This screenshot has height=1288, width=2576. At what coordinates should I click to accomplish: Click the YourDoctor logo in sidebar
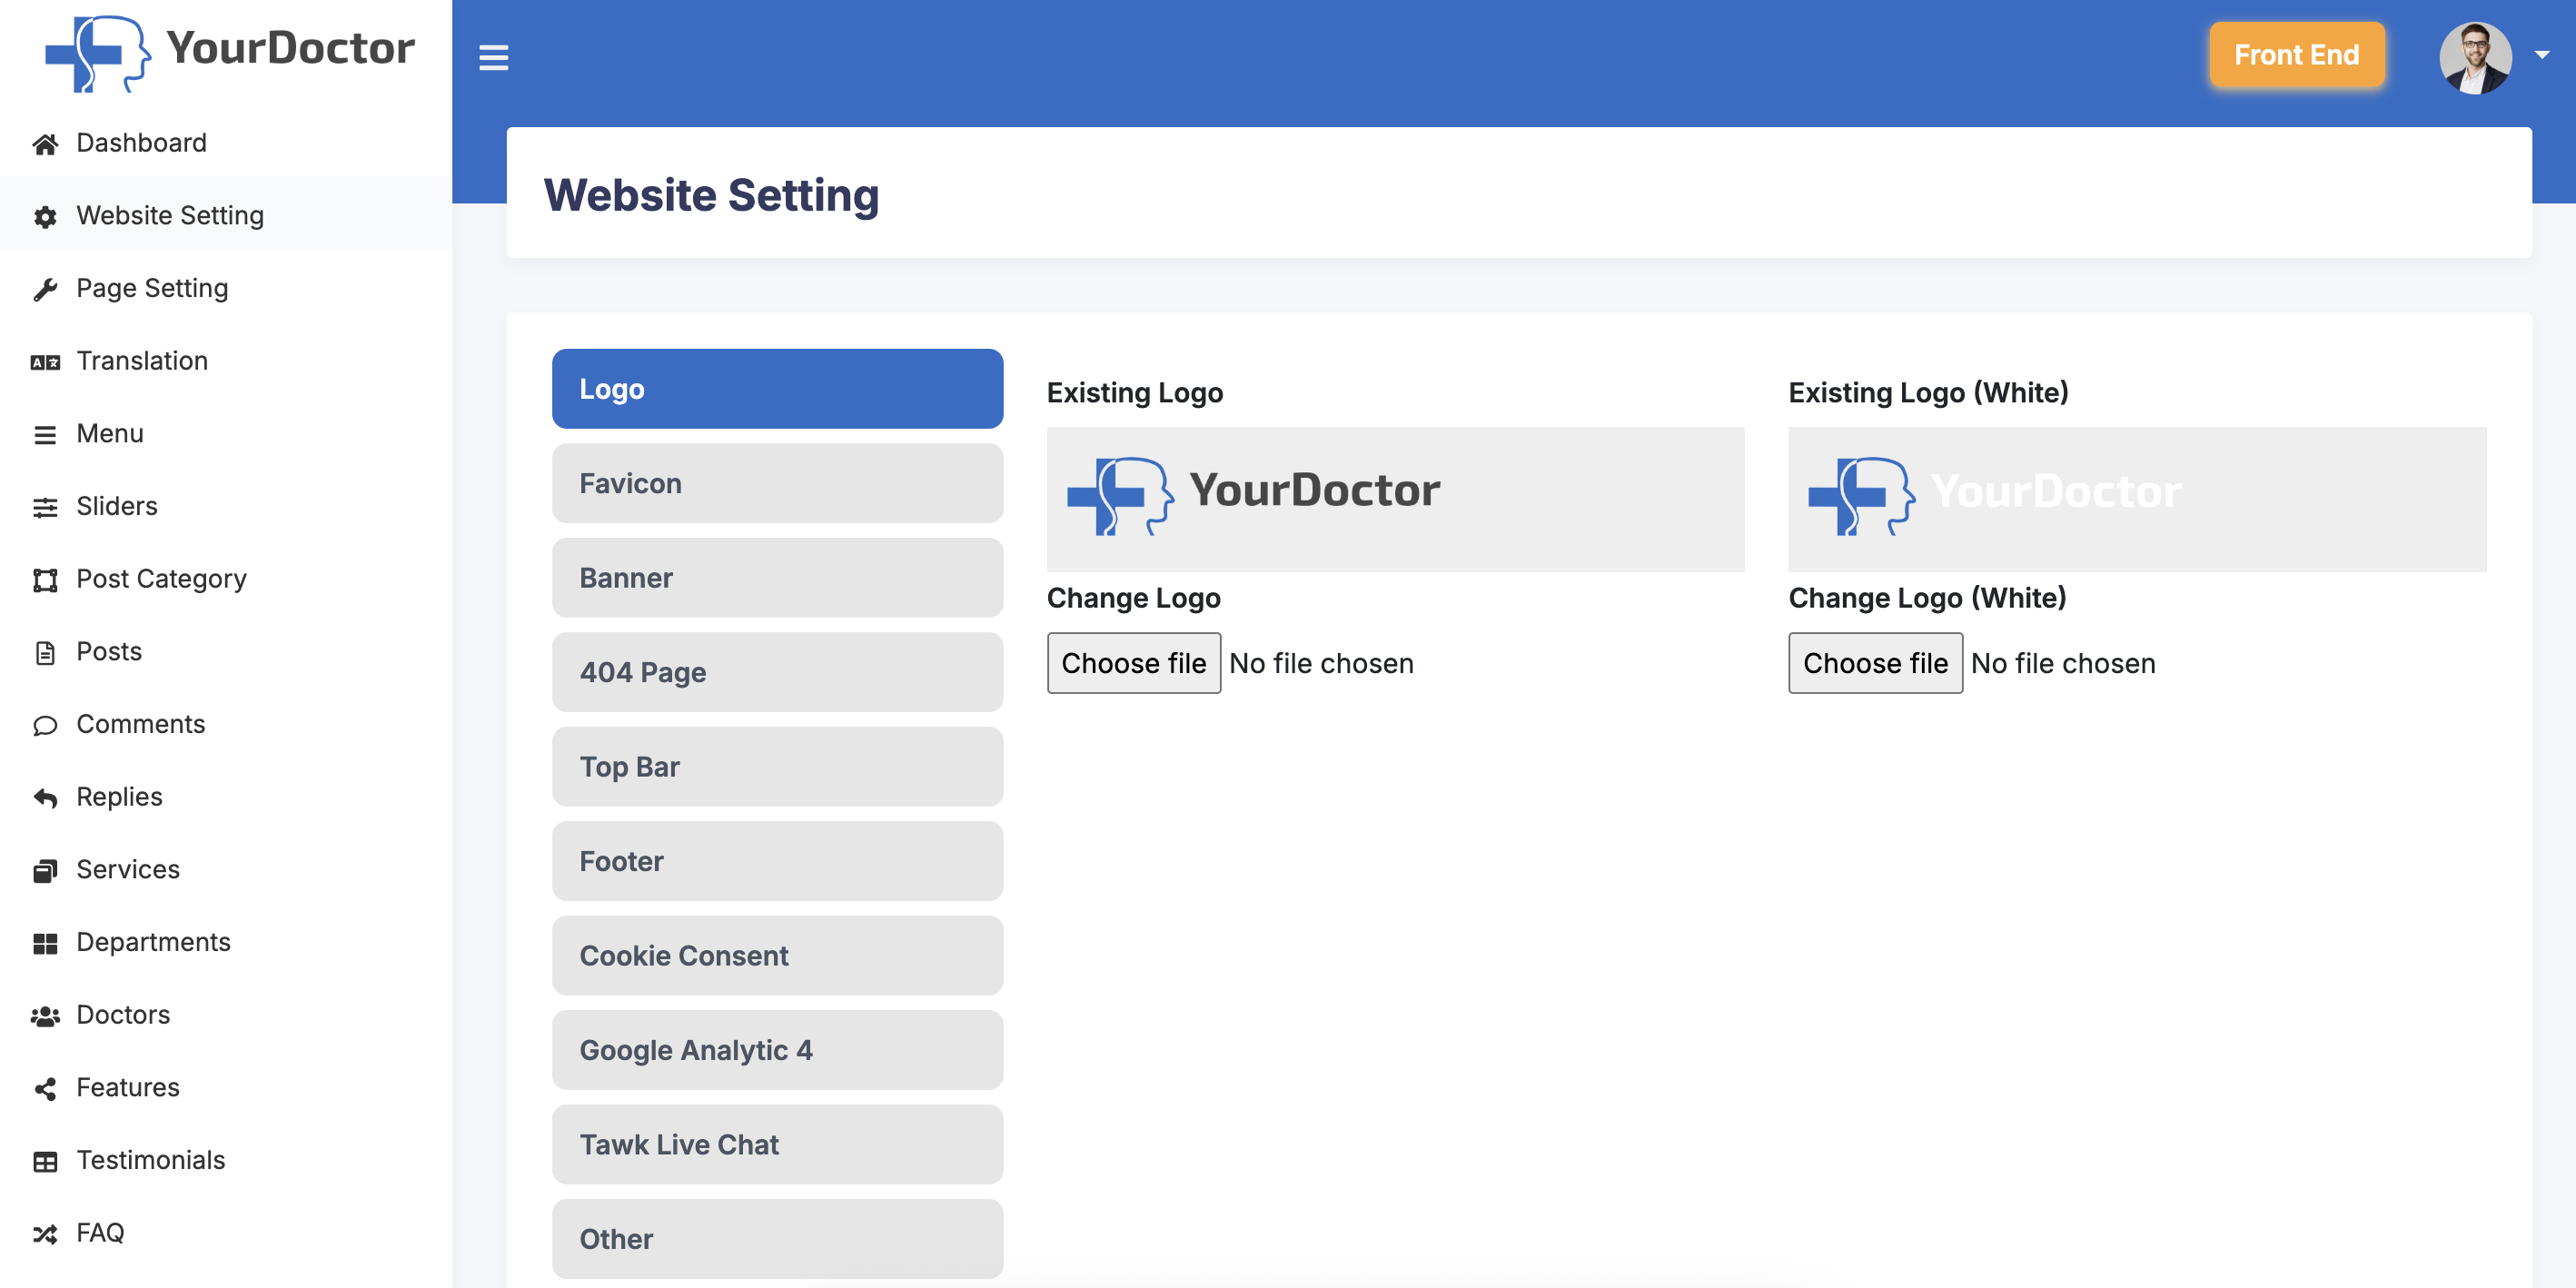229,53
